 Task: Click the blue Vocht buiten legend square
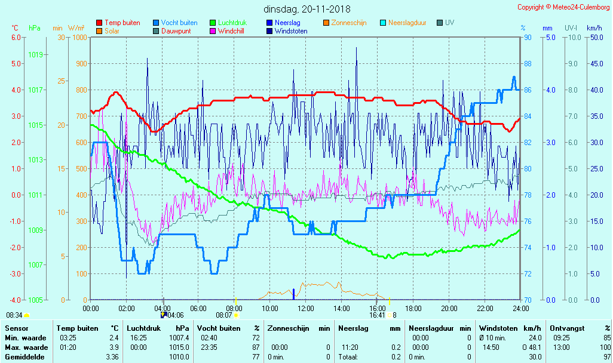click(x=156, y=23)
